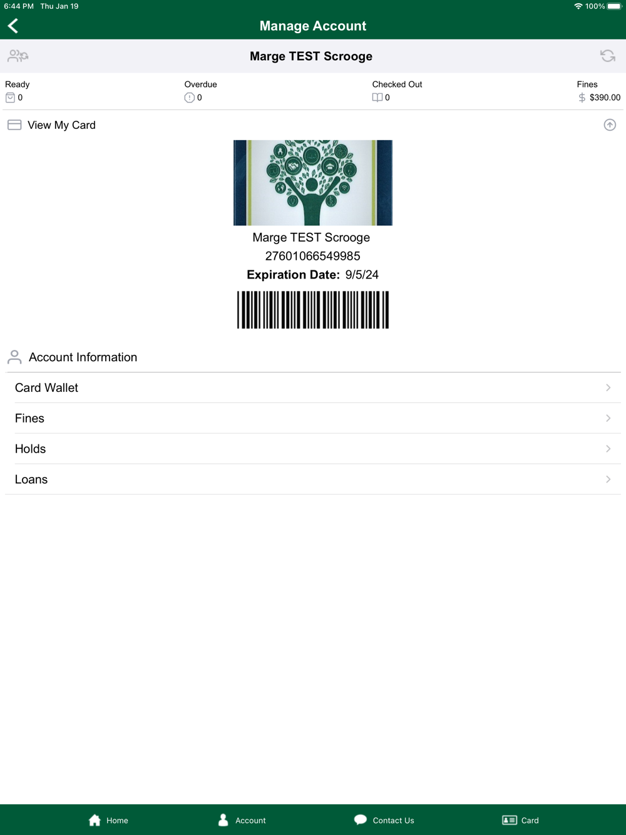Tap the back arrow in header
Screen dimensions: 626x835
13,26
